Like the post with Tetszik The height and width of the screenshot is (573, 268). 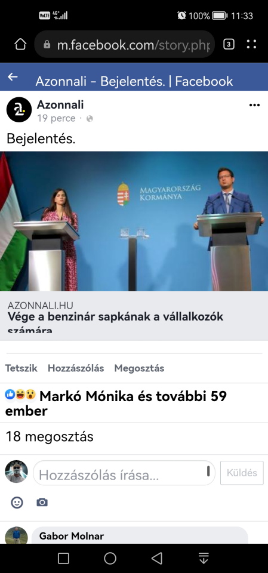pos(21,368)
